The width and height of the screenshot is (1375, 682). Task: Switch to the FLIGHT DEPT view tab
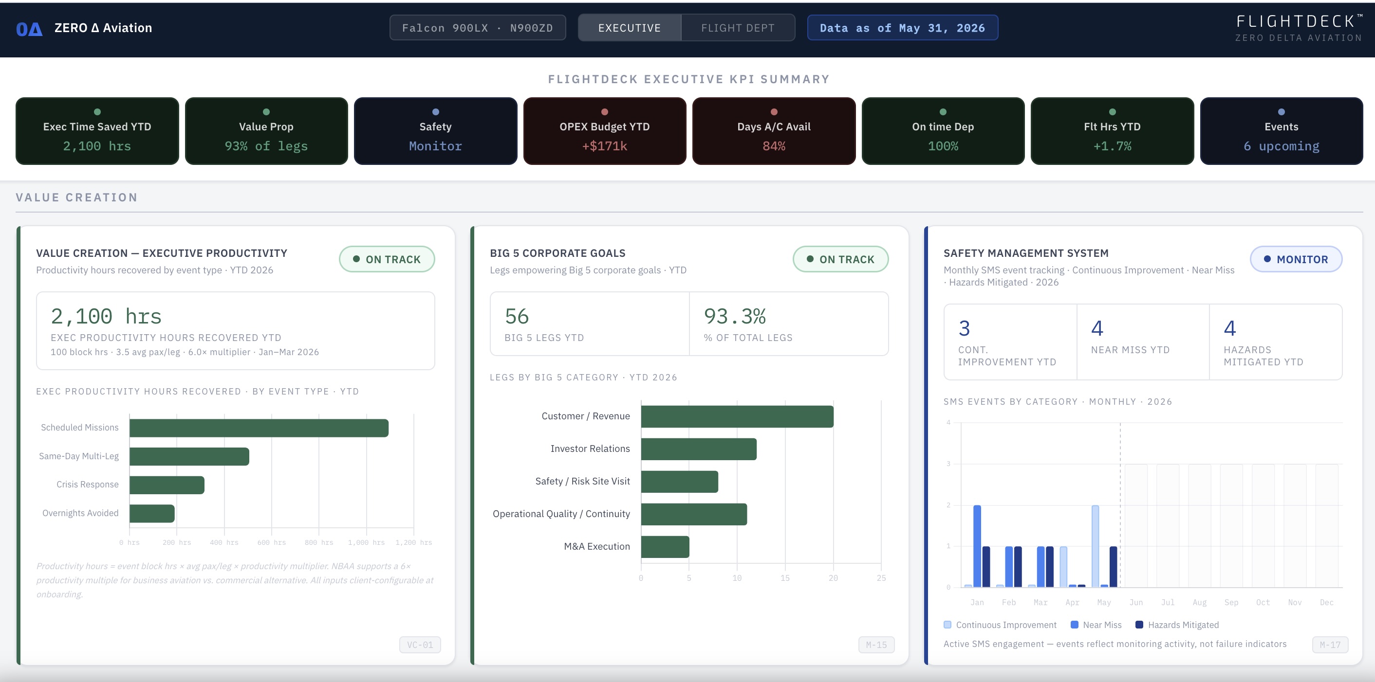point(738,28)
